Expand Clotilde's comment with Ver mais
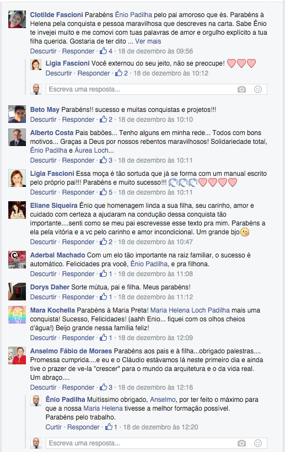The image size is (285, 452). coord(148,41)
